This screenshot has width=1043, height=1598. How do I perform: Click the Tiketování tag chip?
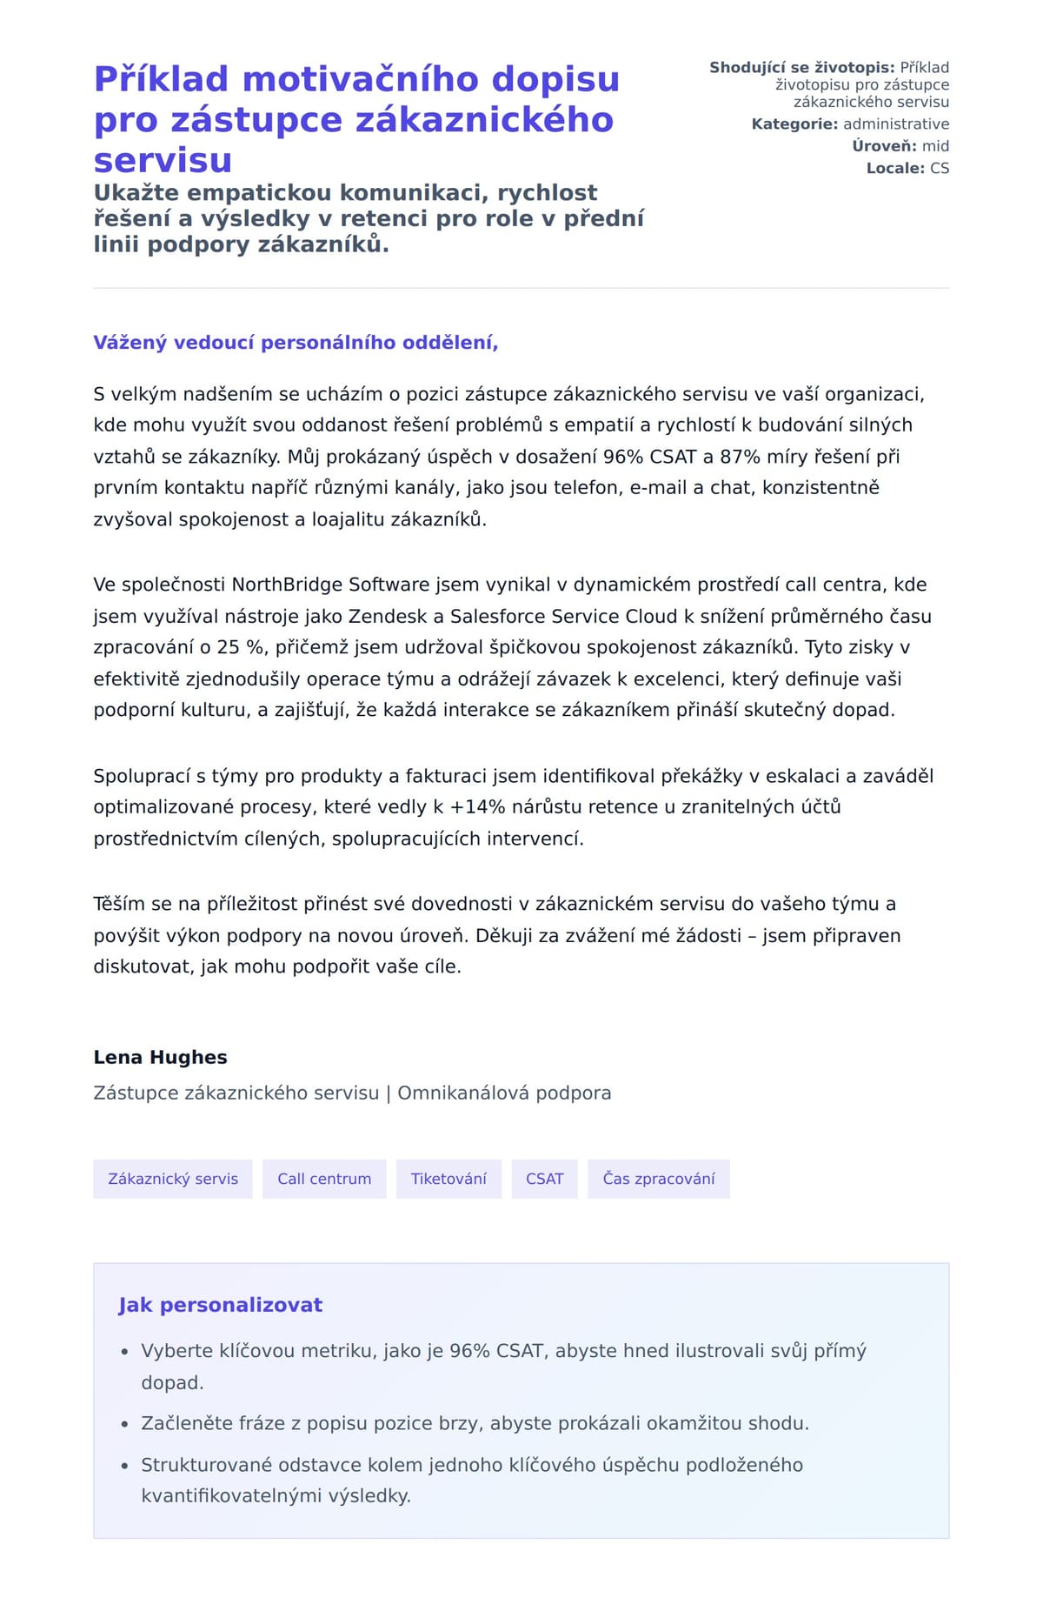click(x=448, y=1179)
